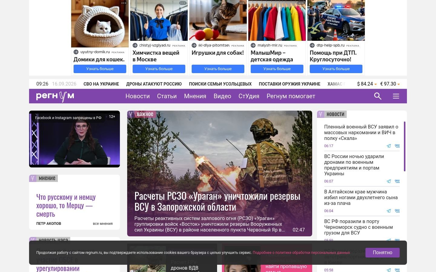Open author ПЕТР АКОПОВ

tap(49, 224)
